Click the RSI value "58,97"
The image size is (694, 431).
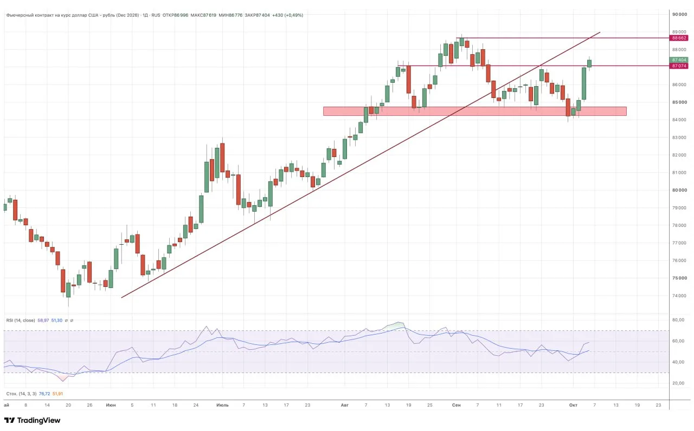pos(43,321)
